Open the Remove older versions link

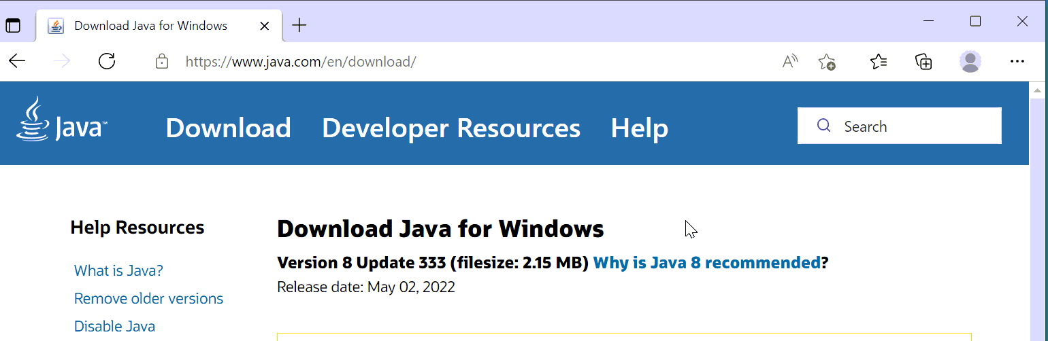click(x=148, y=299)
